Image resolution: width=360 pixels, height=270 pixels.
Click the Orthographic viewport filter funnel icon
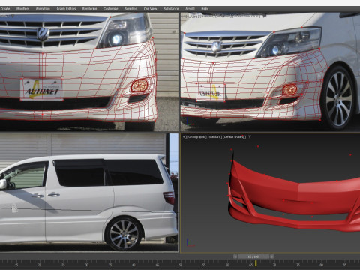click(250, 137)
